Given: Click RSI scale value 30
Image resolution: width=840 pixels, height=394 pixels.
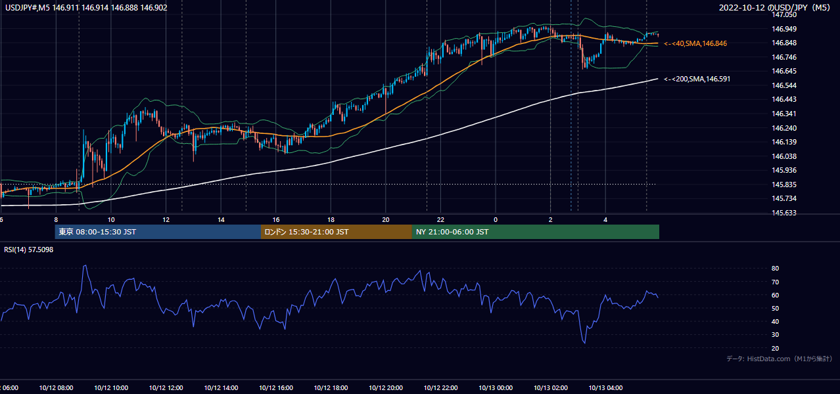Looking at the screenshot, I should (x=776, y=334).
